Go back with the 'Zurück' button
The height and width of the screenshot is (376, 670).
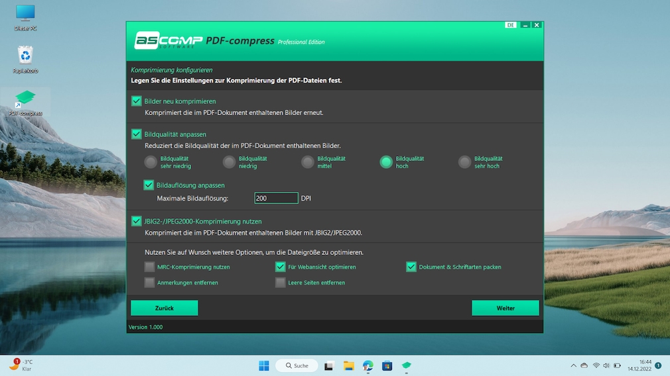tap(164, 308)
